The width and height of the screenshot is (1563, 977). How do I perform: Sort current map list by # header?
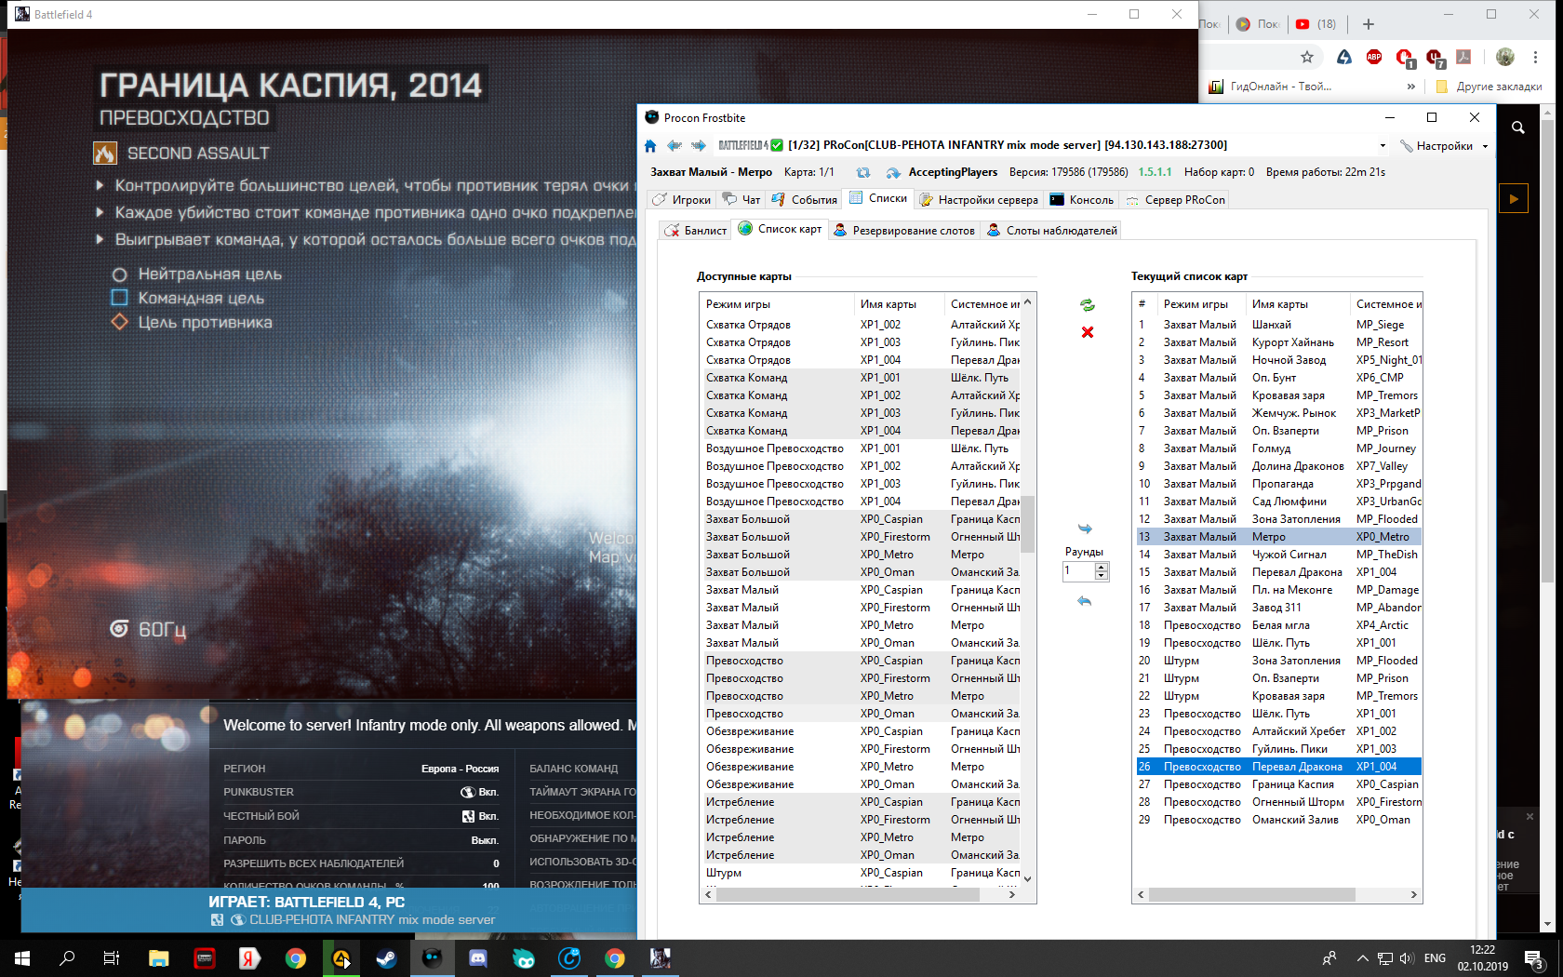coord(1143,304)
